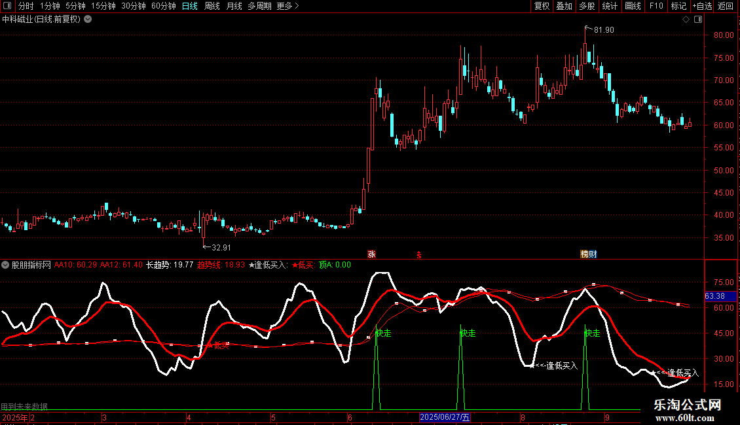This screenshot has width=740, height=425.
Task: Click the 叠加 overlay button
Action: click(564, 6)
